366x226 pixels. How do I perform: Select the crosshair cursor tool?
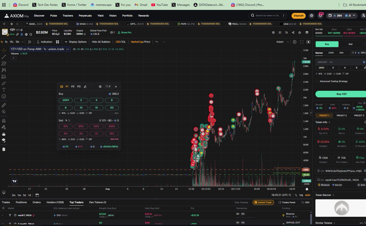[x=4, y=50]
